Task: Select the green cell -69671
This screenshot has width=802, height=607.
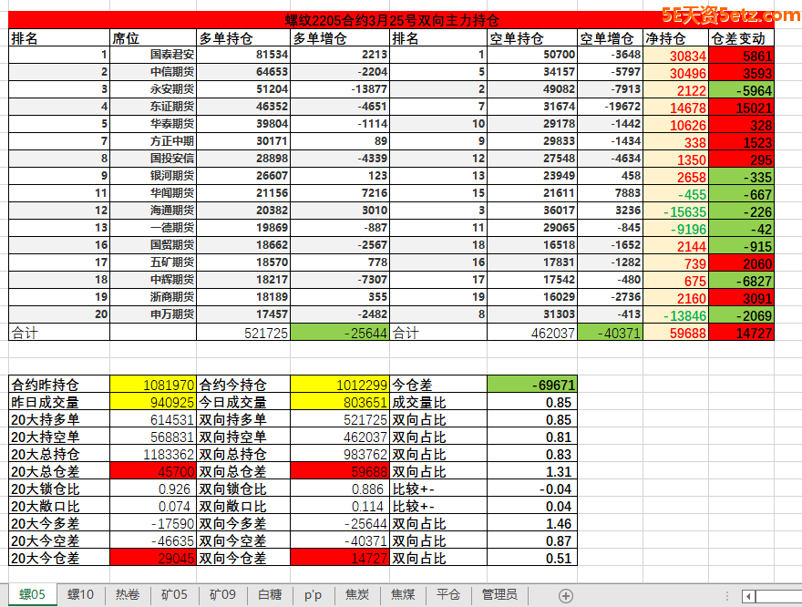Action: (x=532, y=384)
